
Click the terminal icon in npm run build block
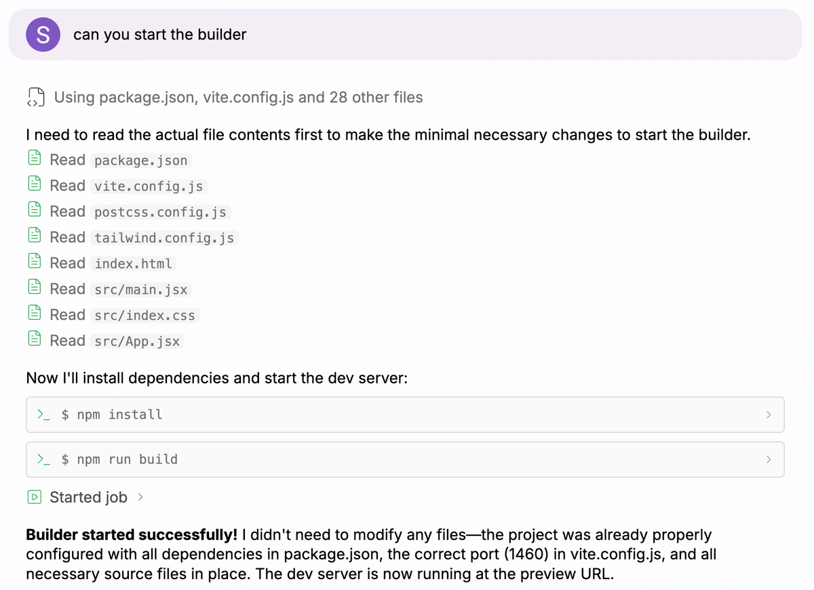[43, 459]
